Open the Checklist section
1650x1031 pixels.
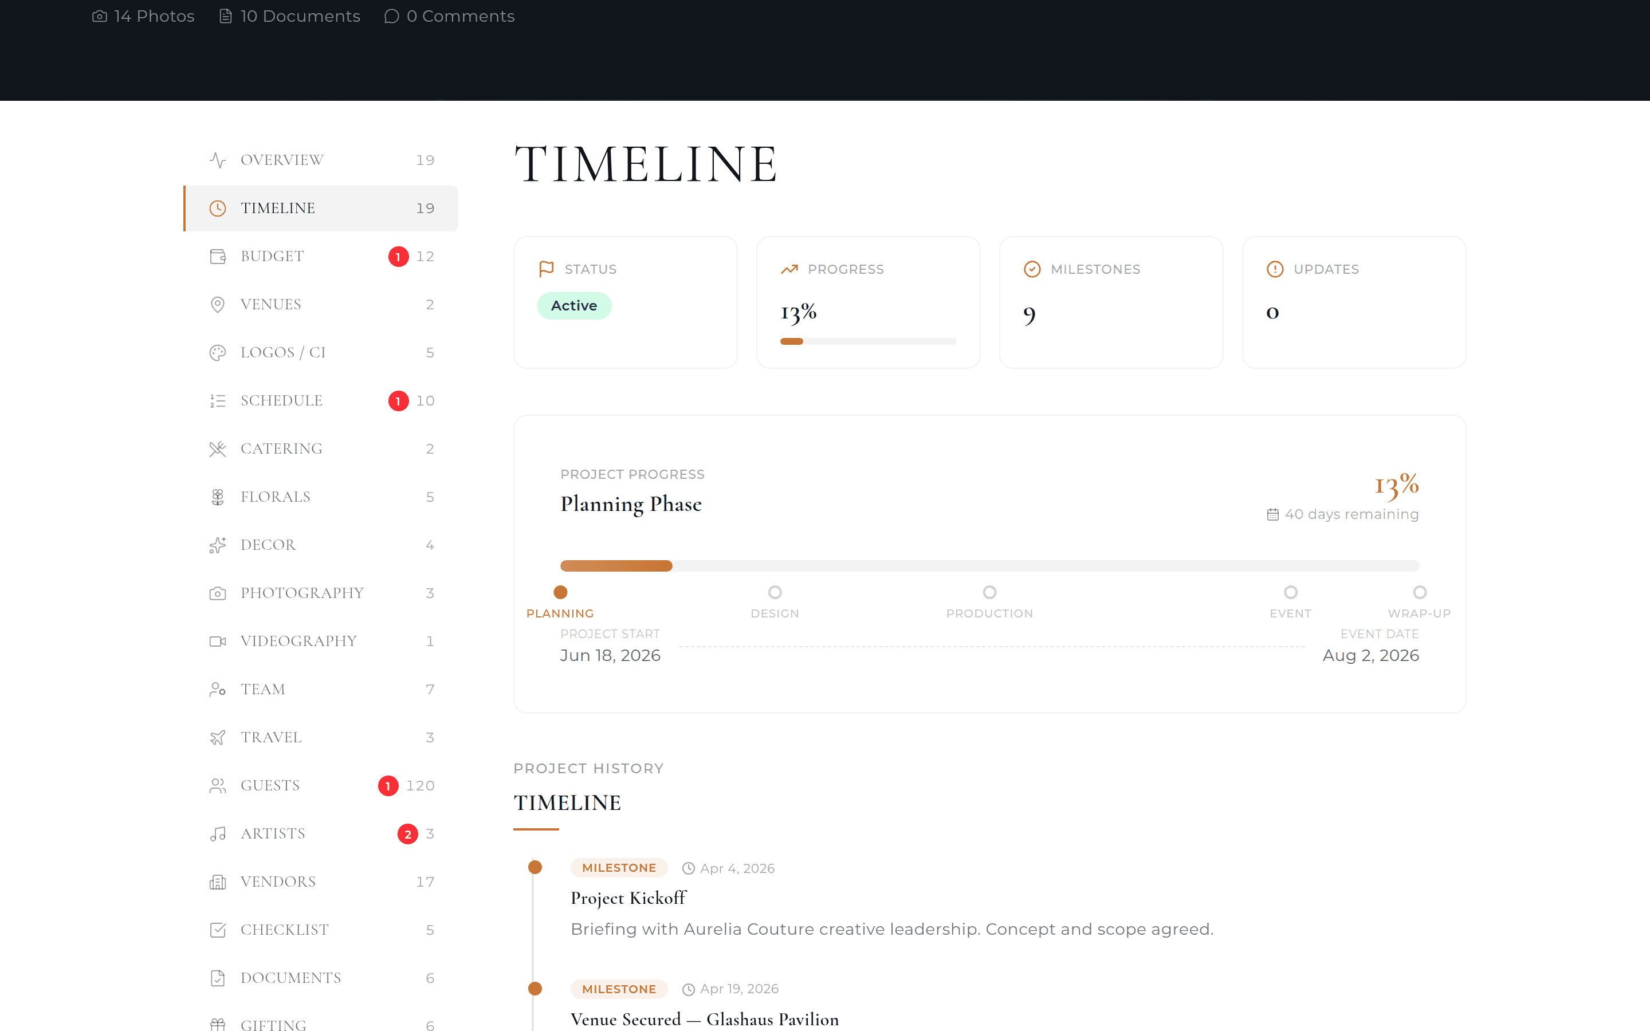pyautogui.click(x=321, y=930)
